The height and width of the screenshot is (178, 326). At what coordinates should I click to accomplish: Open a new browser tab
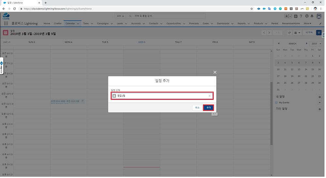point(46,3)
